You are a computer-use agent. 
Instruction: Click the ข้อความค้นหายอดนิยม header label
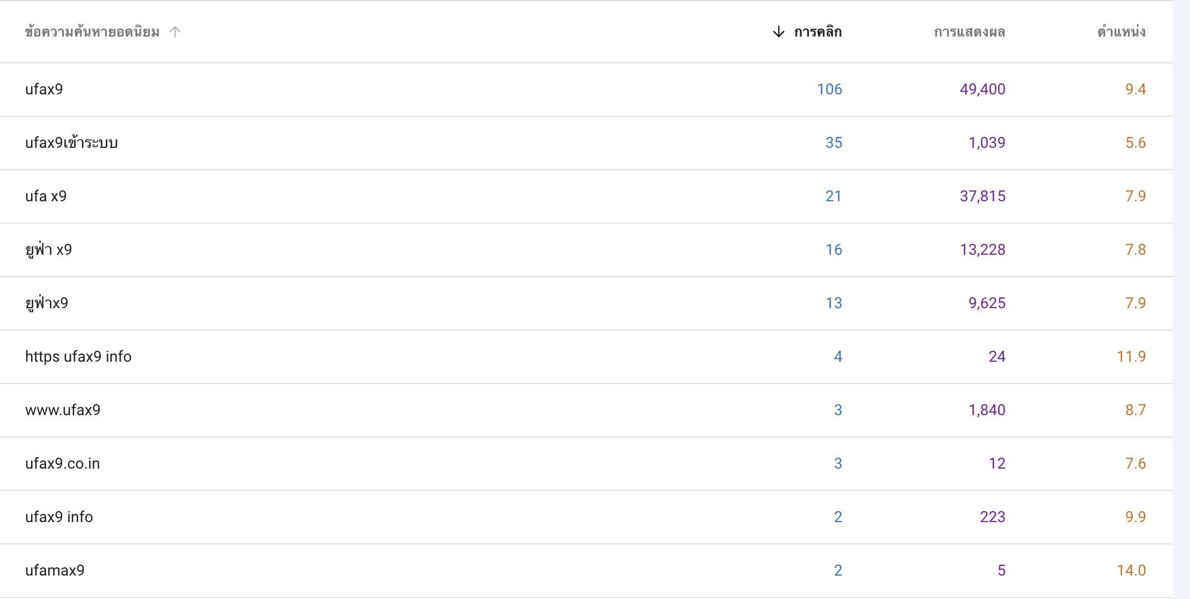coord(92,32)
